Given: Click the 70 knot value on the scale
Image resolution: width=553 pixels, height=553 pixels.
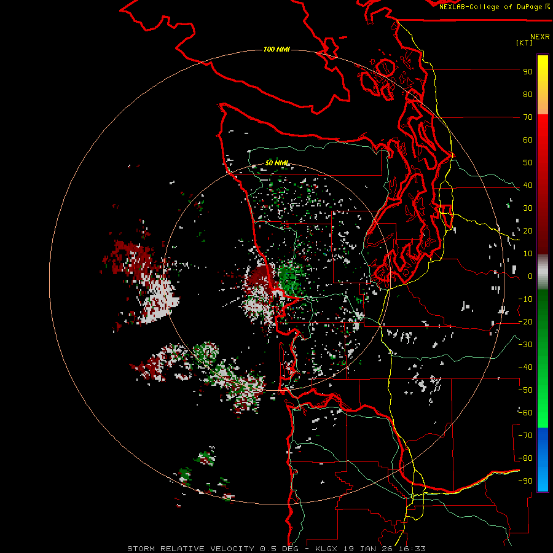Looking at the screenshot, I should pos(528,117).
